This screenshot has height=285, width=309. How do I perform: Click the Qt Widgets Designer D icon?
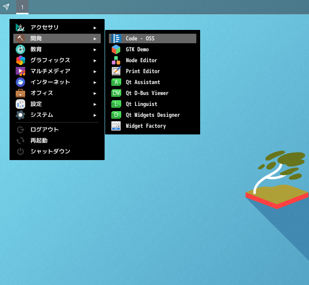(x=116, y=115)
